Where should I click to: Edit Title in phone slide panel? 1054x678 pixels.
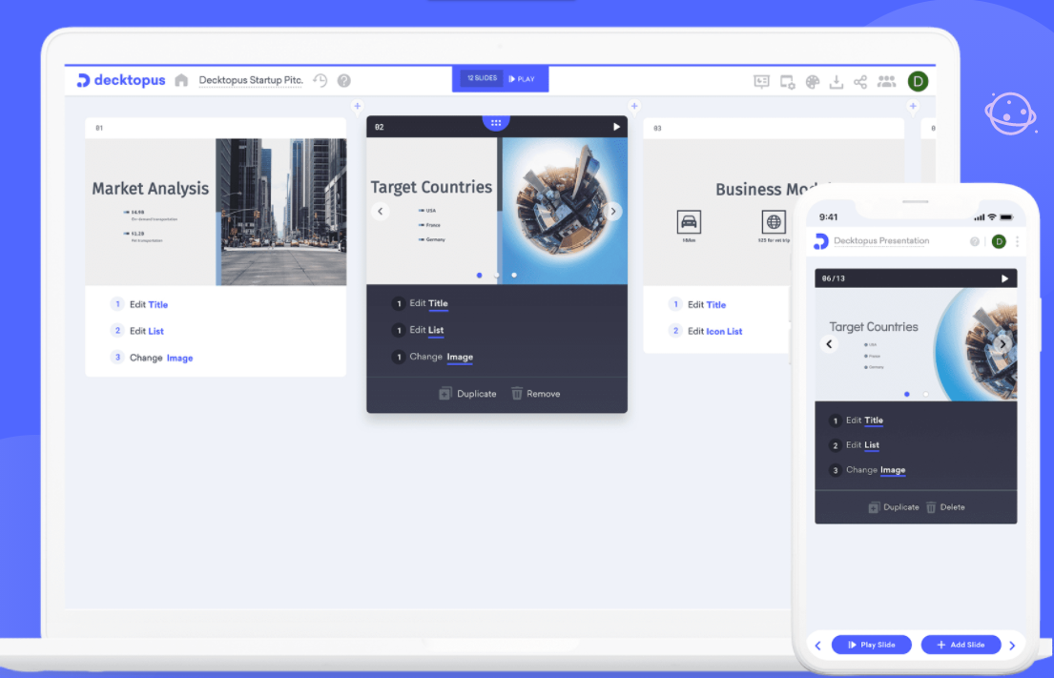point(864,420)
